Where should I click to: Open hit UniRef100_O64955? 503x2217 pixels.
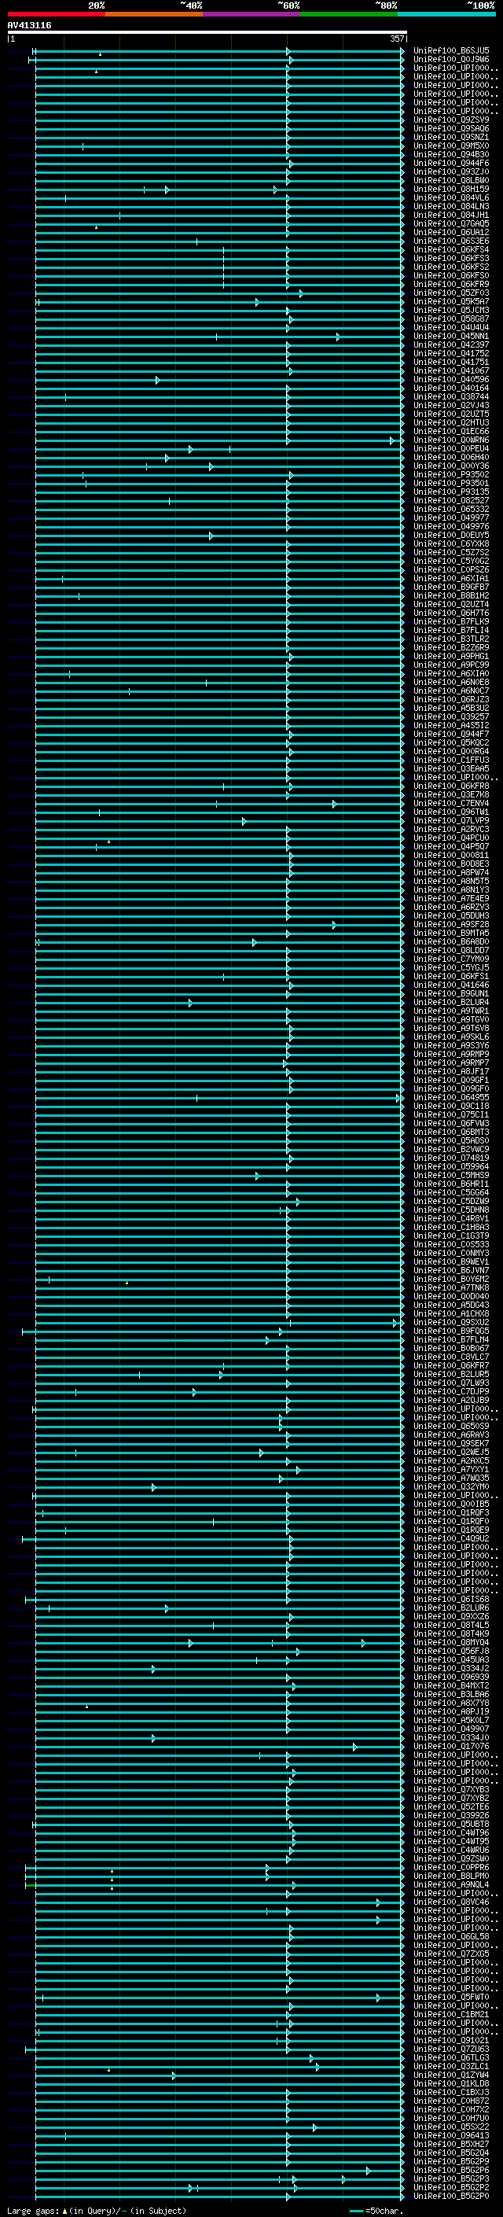[x=451, y=1097]
